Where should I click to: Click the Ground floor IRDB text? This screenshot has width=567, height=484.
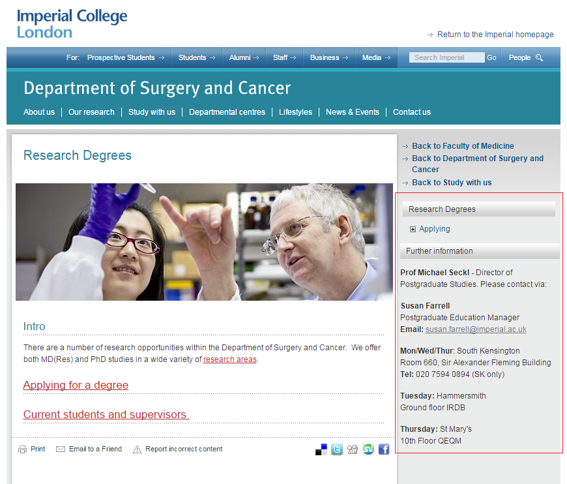pos(433,408)
